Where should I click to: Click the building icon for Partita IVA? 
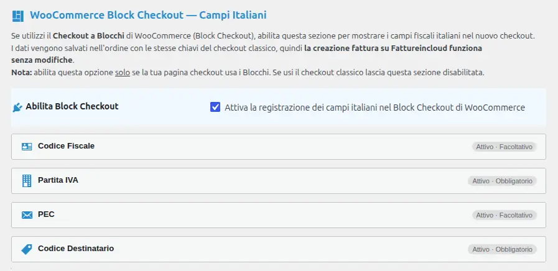27,181
